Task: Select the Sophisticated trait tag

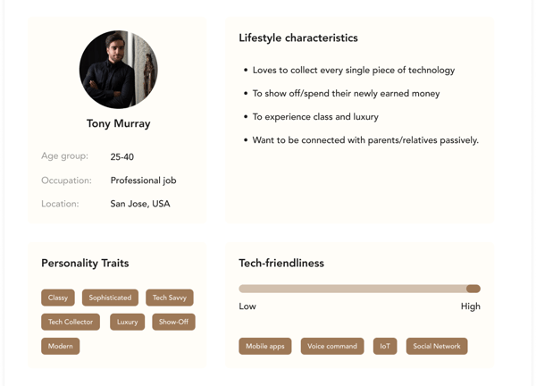Action: tap(110, 298)
